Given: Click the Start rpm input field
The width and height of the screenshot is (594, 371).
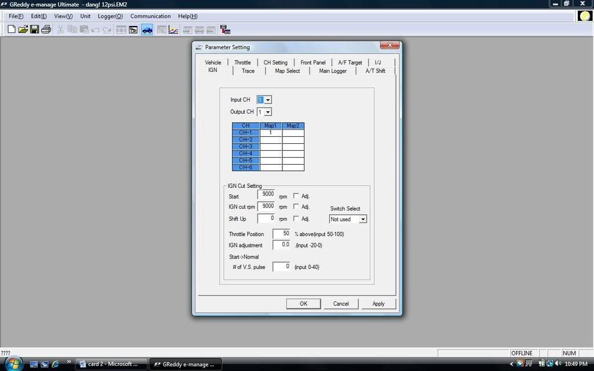Looking at the screenshot, I should [x=266, y=195].
